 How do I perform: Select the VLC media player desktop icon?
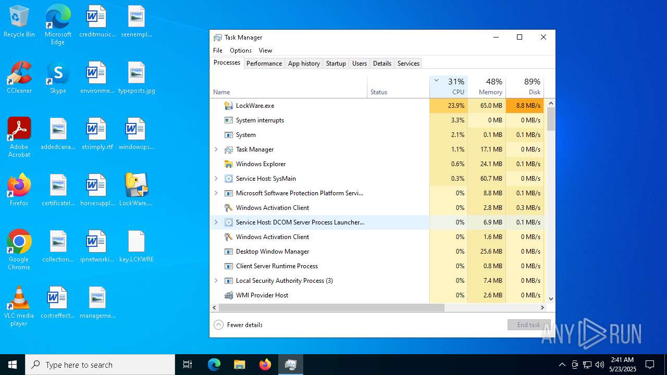click(x=19, y=306)
